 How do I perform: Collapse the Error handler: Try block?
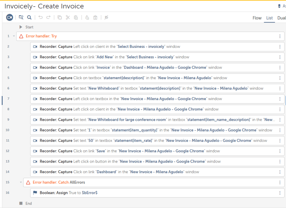[x=14, y=36]
